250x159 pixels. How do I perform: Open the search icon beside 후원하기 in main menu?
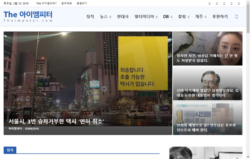237,17
